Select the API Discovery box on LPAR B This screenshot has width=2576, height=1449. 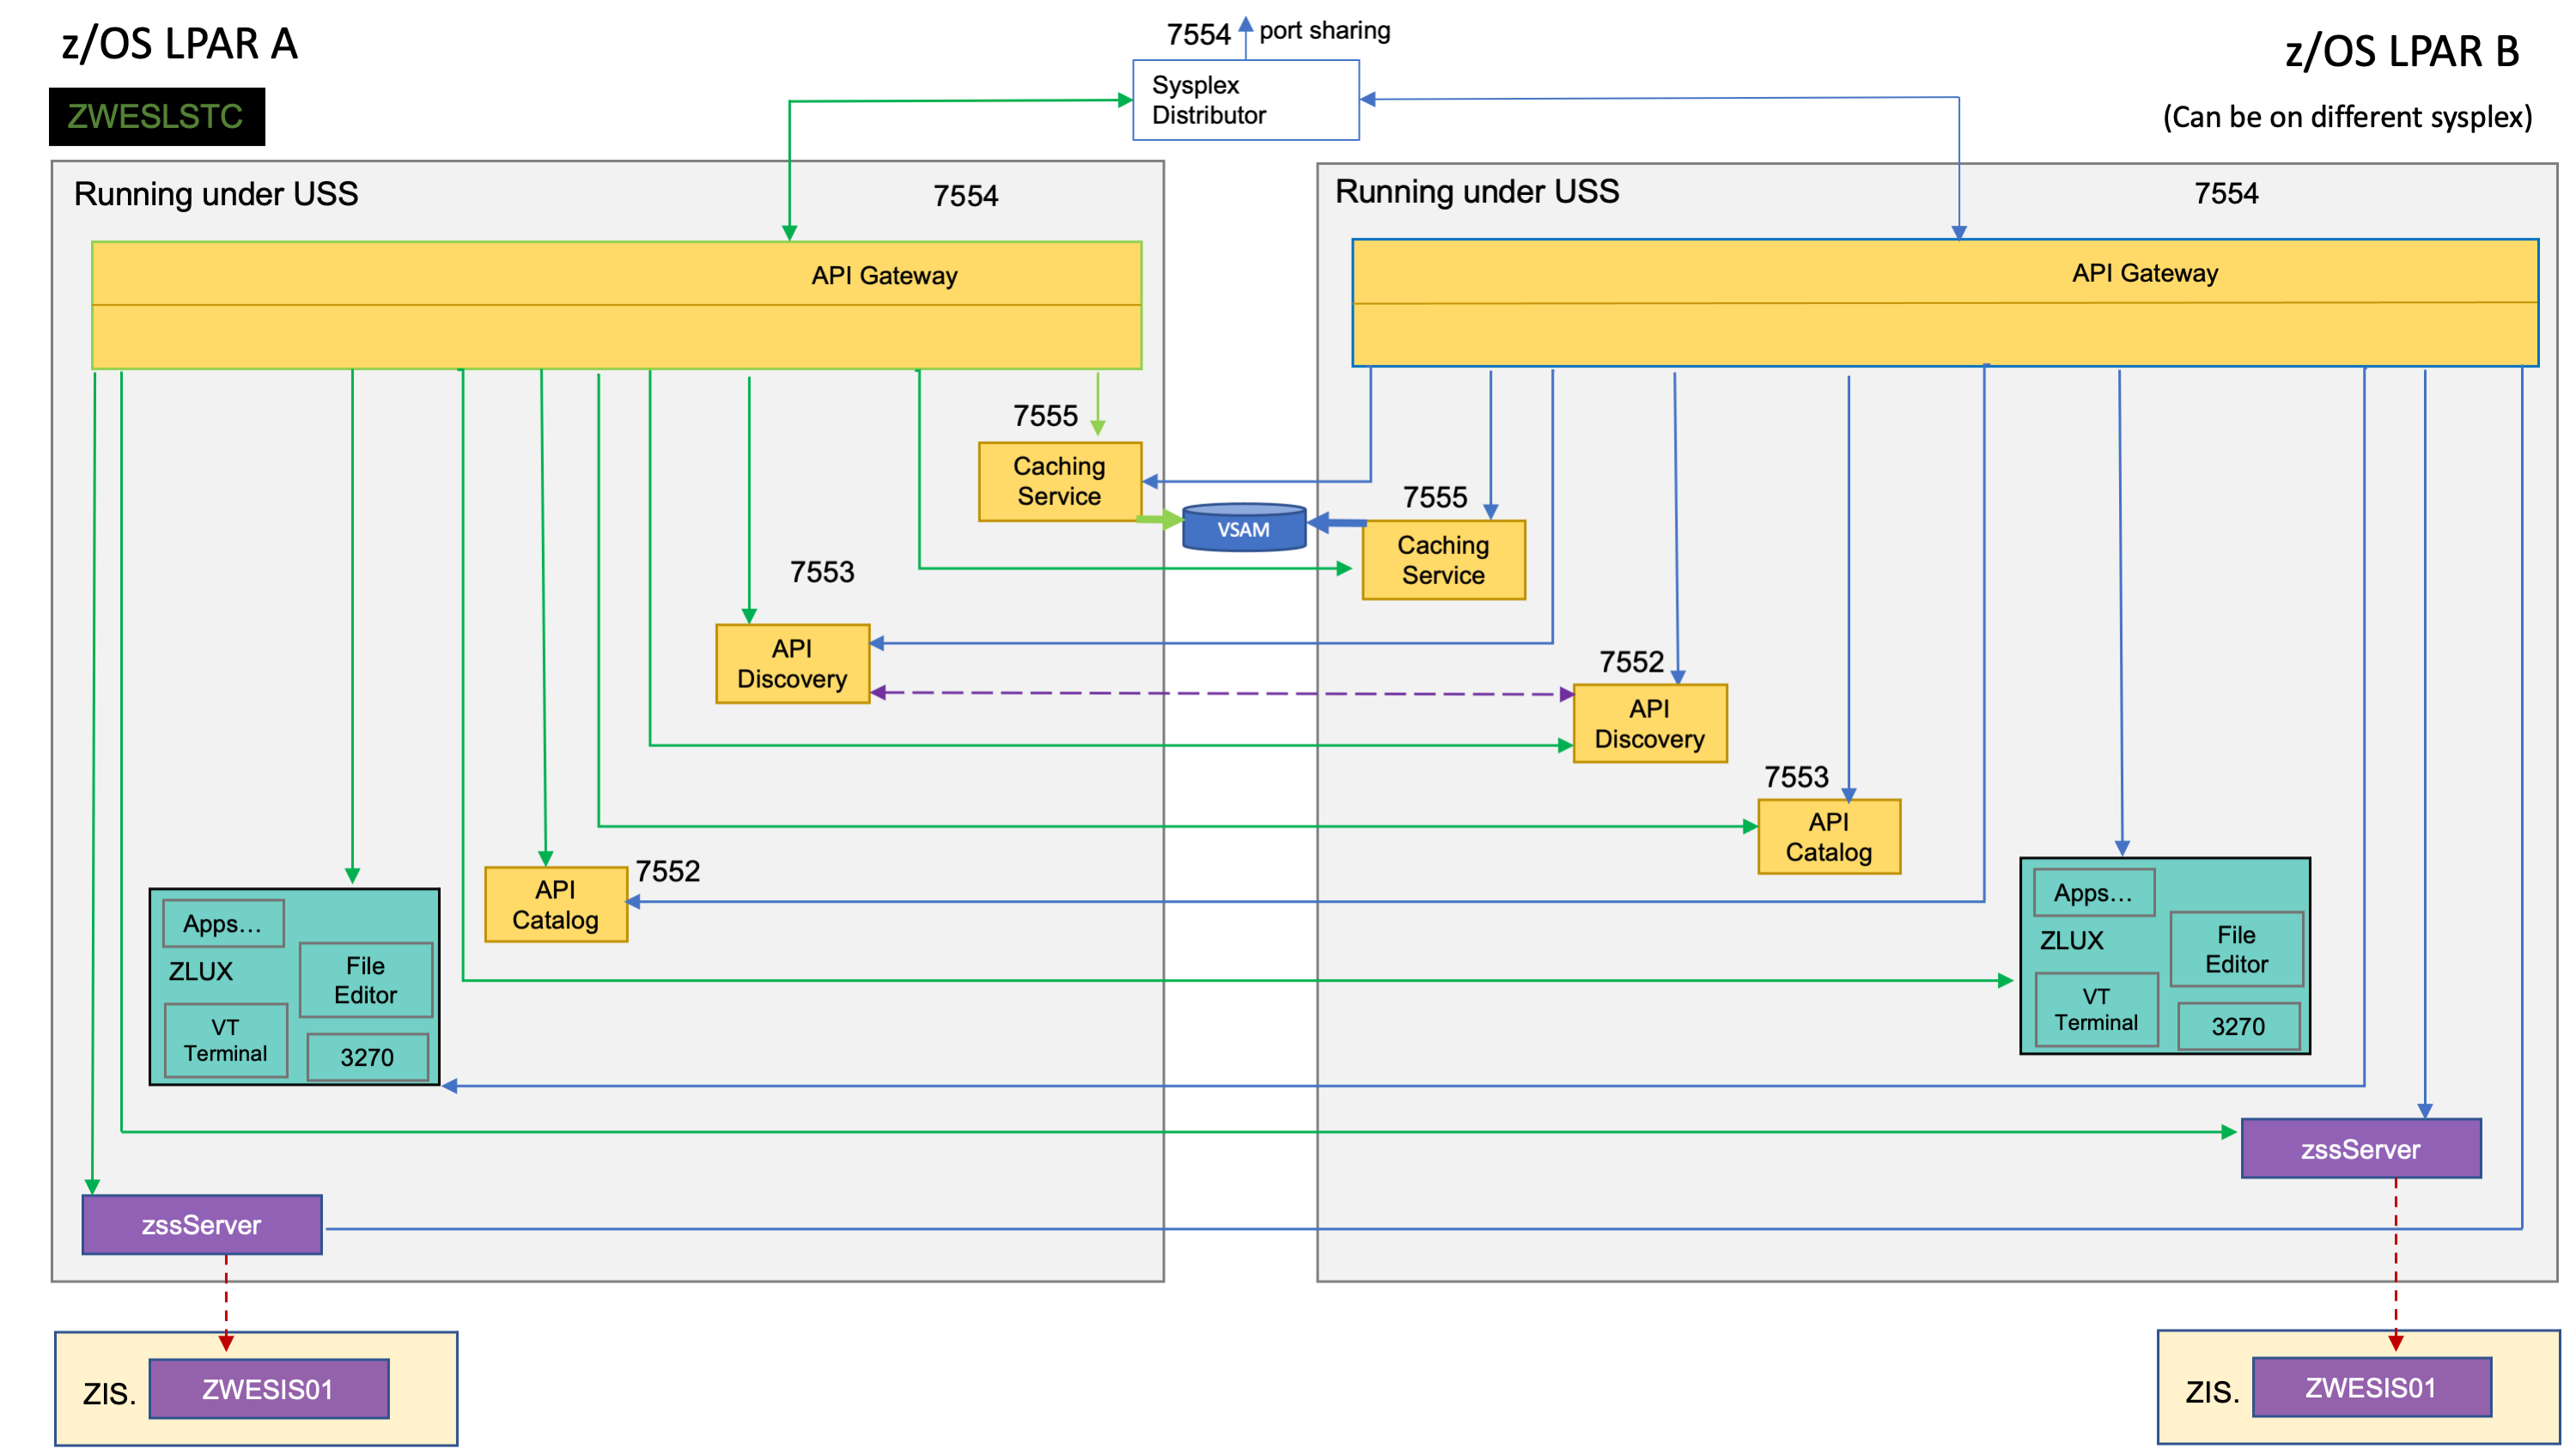1650,724
